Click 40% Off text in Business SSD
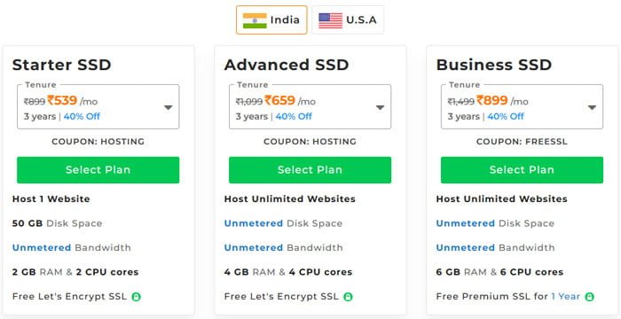Viewport: 621px width, 319px height. tap(506, 116)
